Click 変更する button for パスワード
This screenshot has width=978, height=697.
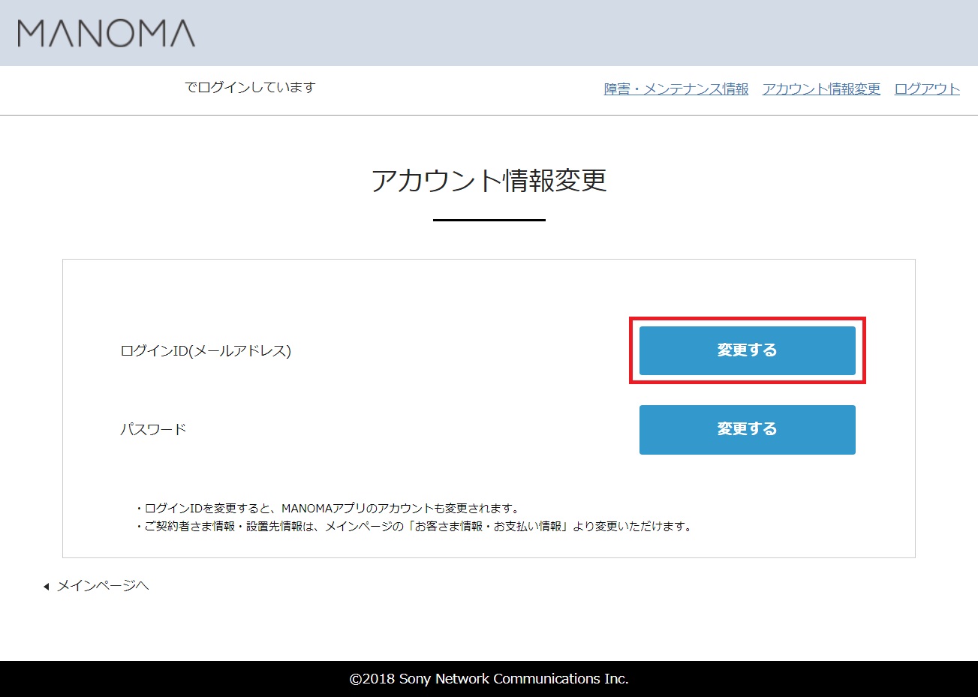point(747,429)
